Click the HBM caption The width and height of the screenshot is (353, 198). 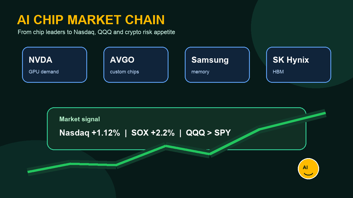278,72
